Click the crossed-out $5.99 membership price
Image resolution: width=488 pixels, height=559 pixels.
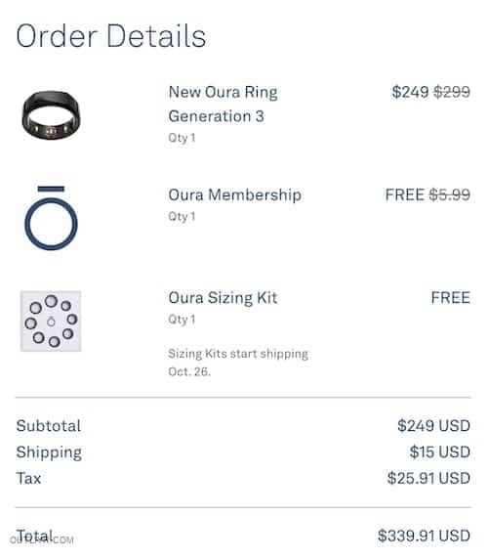450,195
